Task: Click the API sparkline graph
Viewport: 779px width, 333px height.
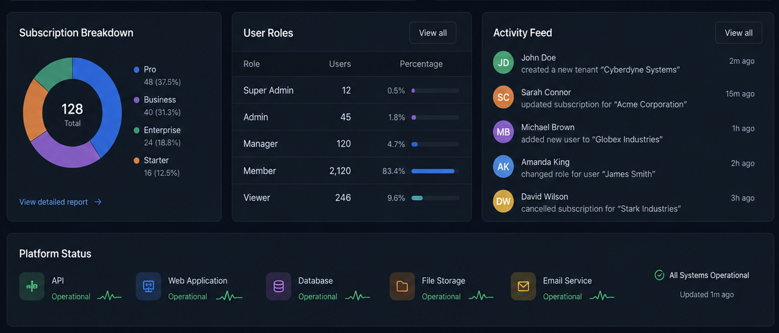Action: click(110, 296)
